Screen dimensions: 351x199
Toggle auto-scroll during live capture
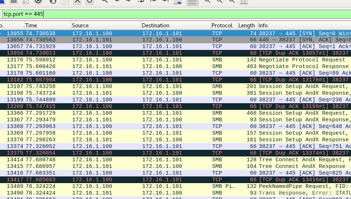click(178, 2)
